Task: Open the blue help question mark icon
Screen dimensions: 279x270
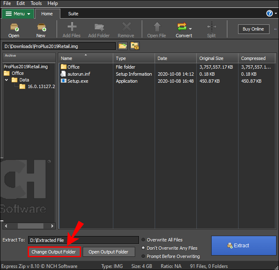Action: click(x=269, y=13)
